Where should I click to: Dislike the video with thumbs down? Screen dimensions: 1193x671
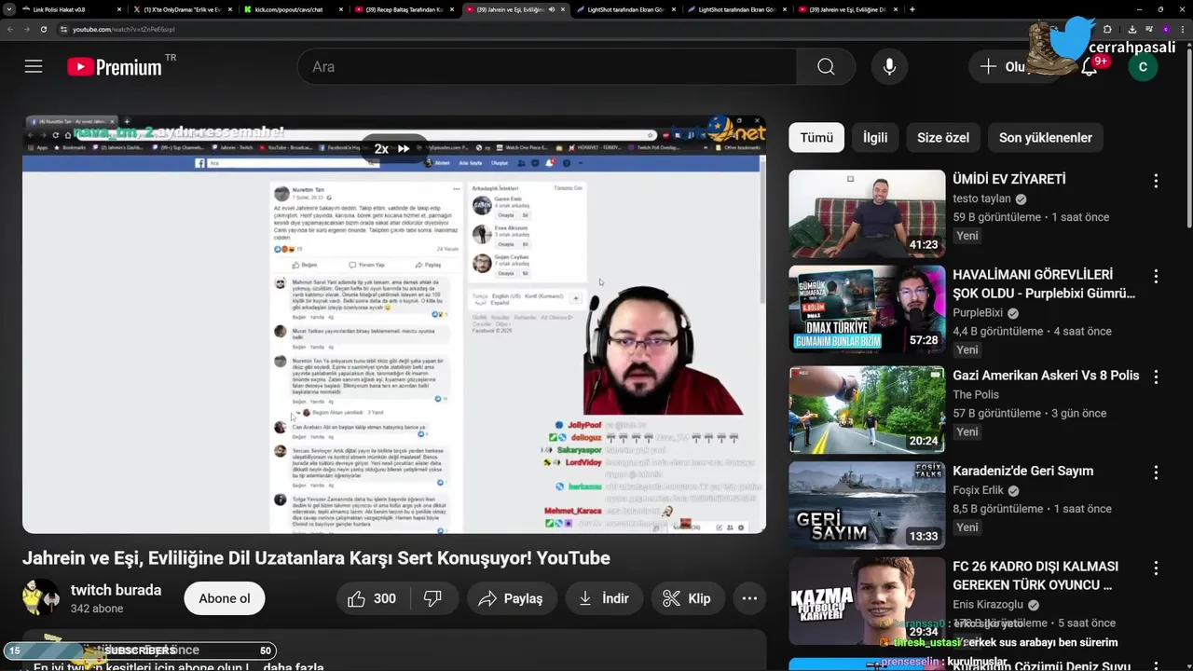[x=432, y=598]
